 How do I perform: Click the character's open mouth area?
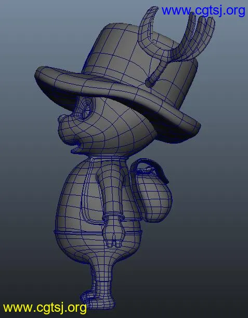76,146
